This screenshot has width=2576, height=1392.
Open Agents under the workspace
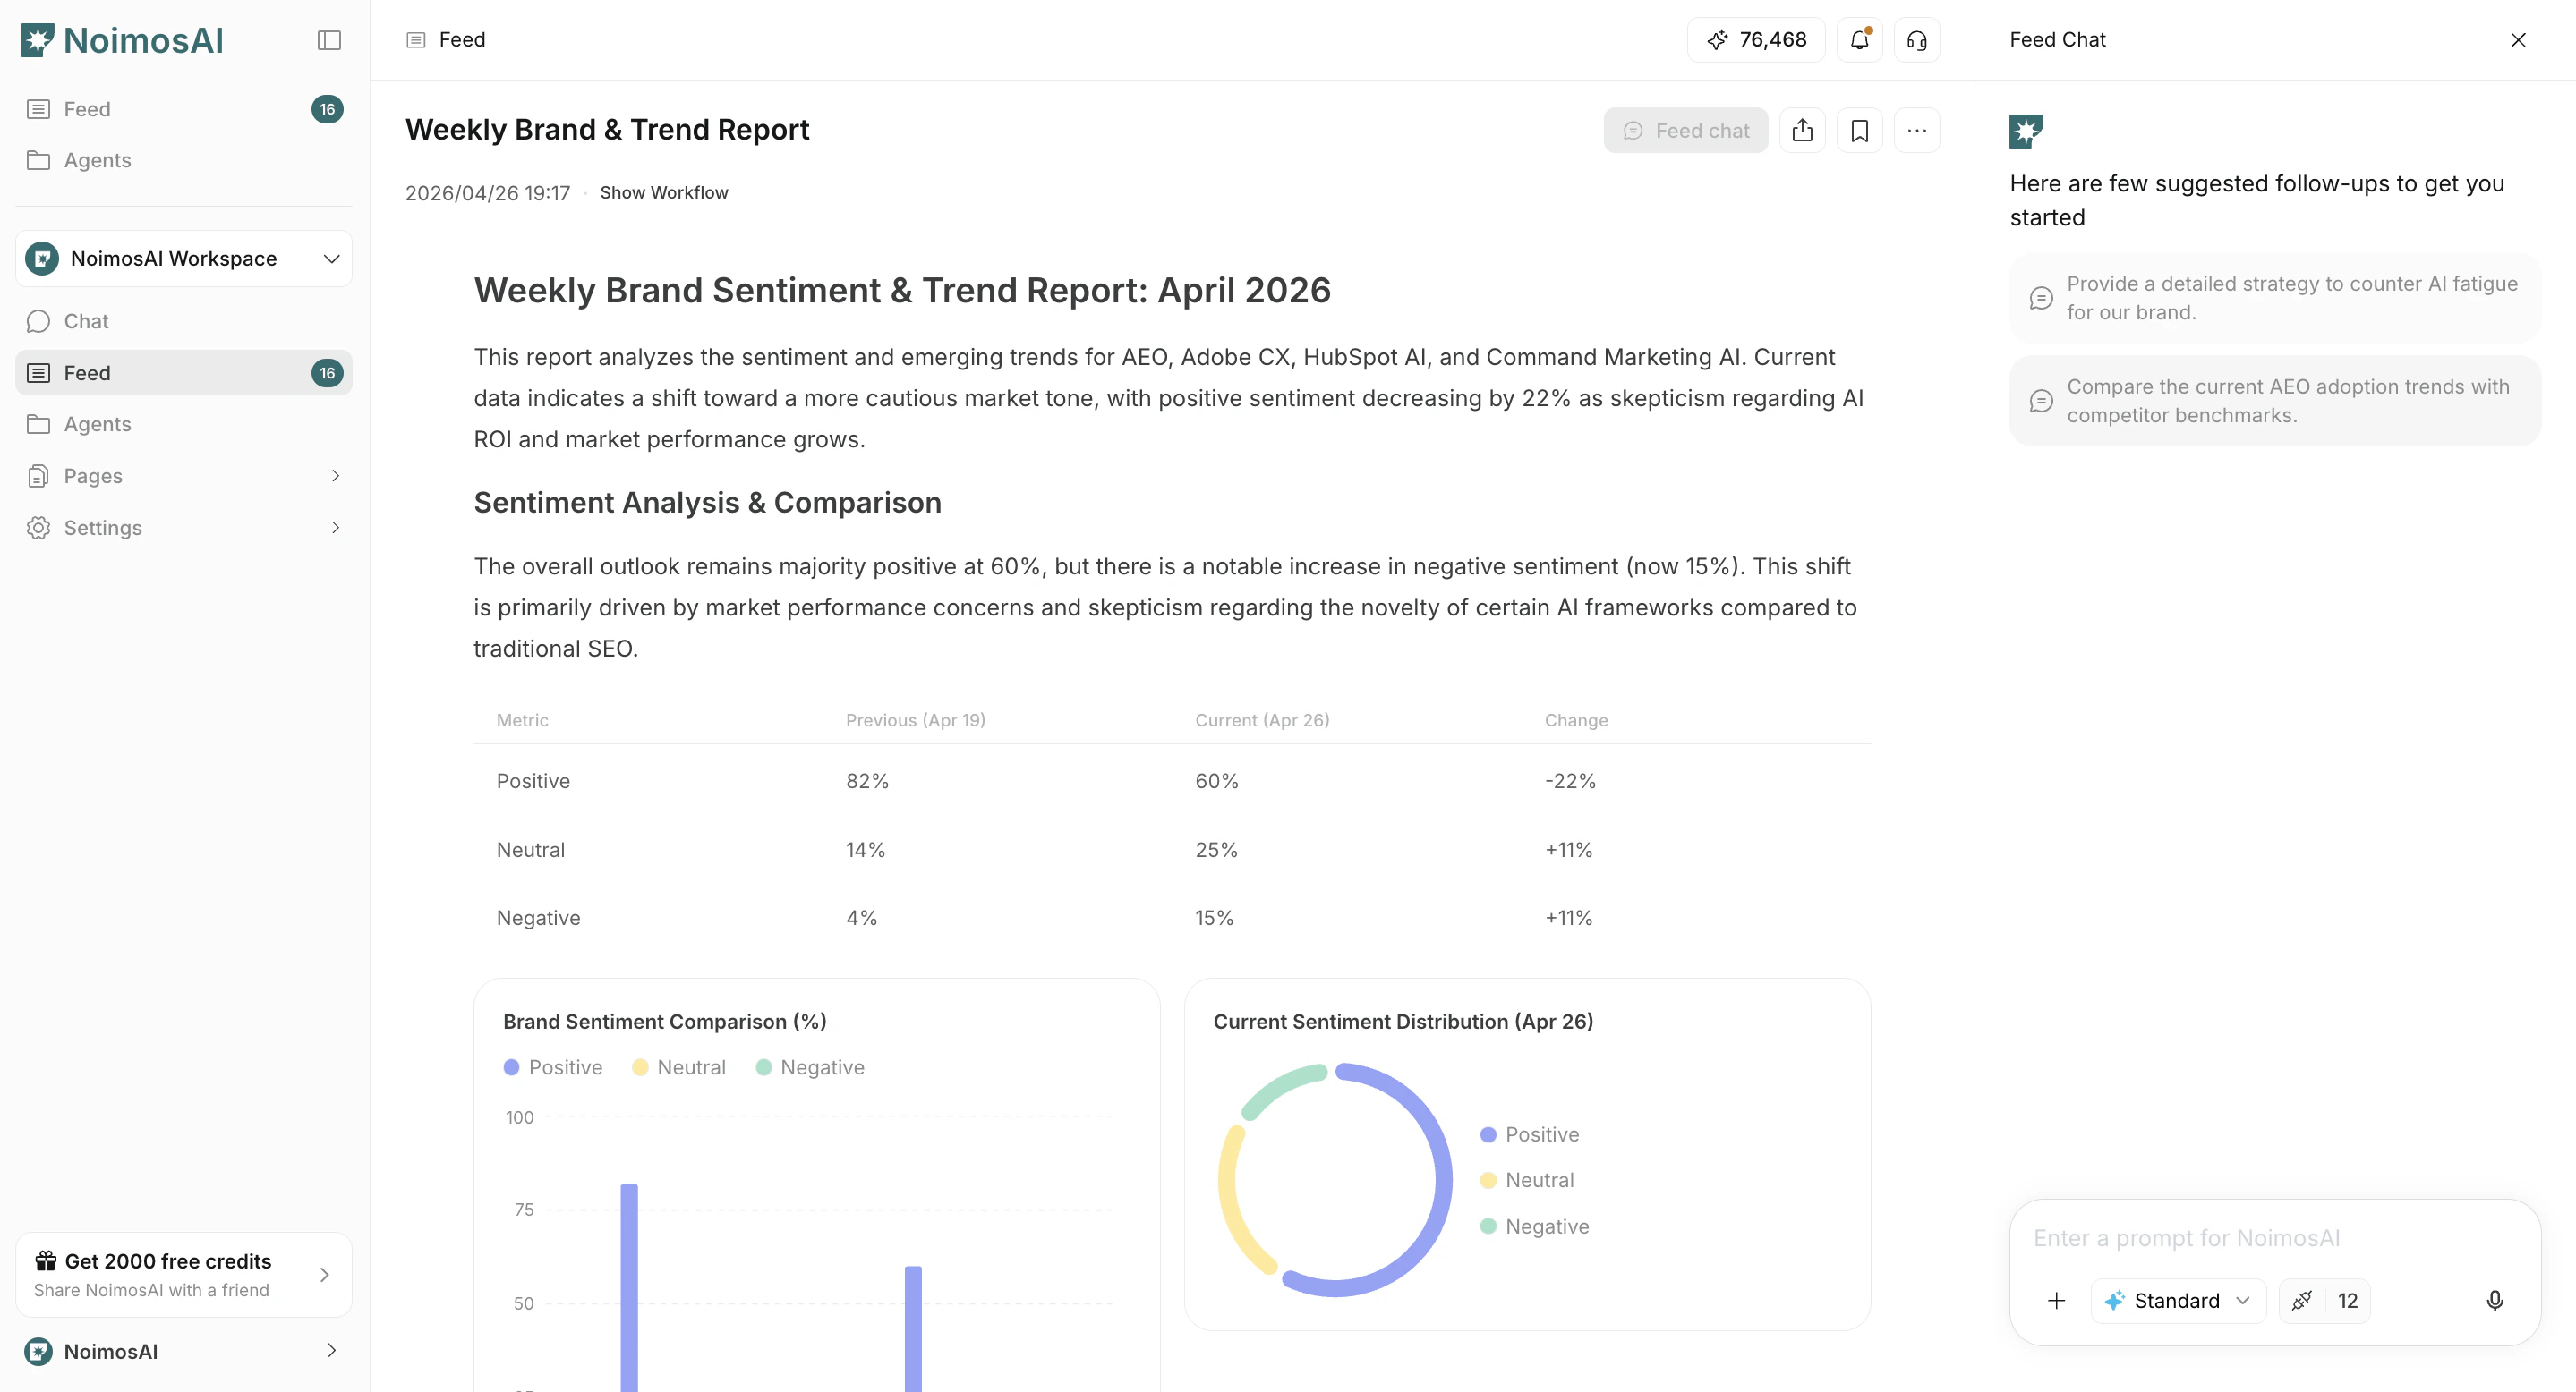click(184, 424)
